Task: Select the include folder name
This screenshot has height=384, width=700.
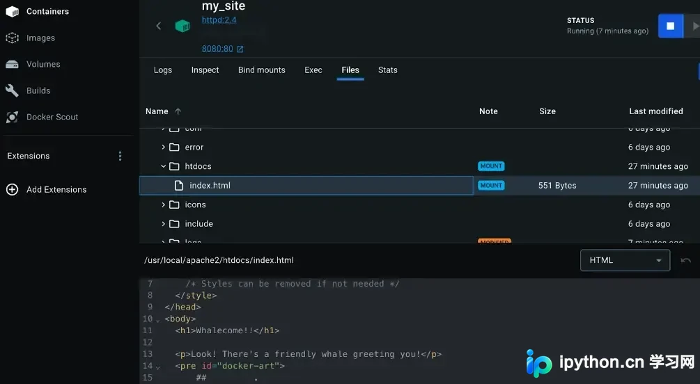Action: (199, 224)
